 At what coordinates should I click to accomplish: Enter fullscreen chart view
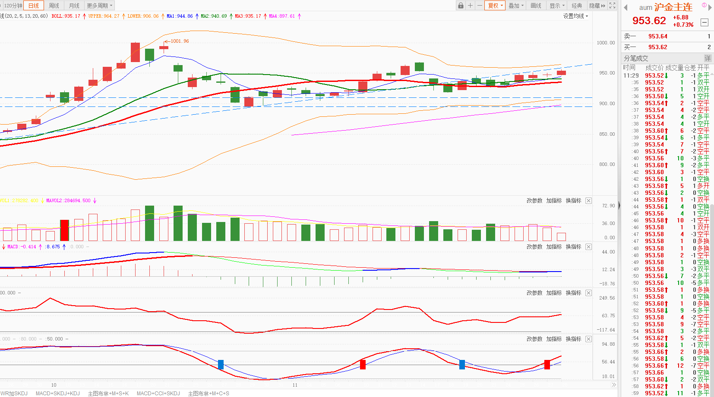tap(612, 6)
